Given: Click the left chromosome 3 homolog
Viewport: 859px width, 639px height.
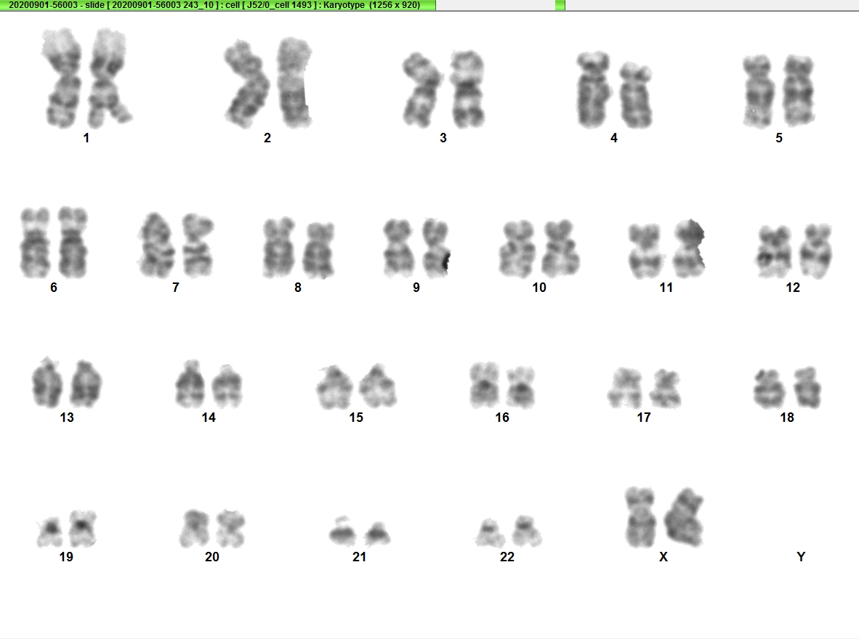Looking at the screenshot, I should coord(422,90).
